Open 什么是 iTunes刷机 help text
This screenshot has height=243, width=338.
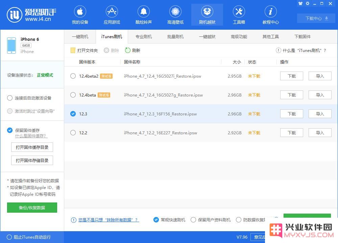click(x=305, y=50)
